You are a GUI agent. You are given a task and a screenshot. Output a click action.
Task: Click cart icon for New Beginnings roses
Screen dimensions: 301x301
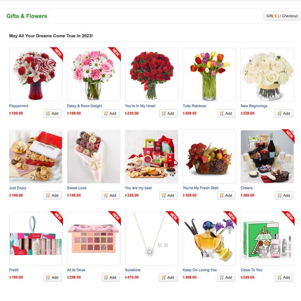(x=279, y=113)
